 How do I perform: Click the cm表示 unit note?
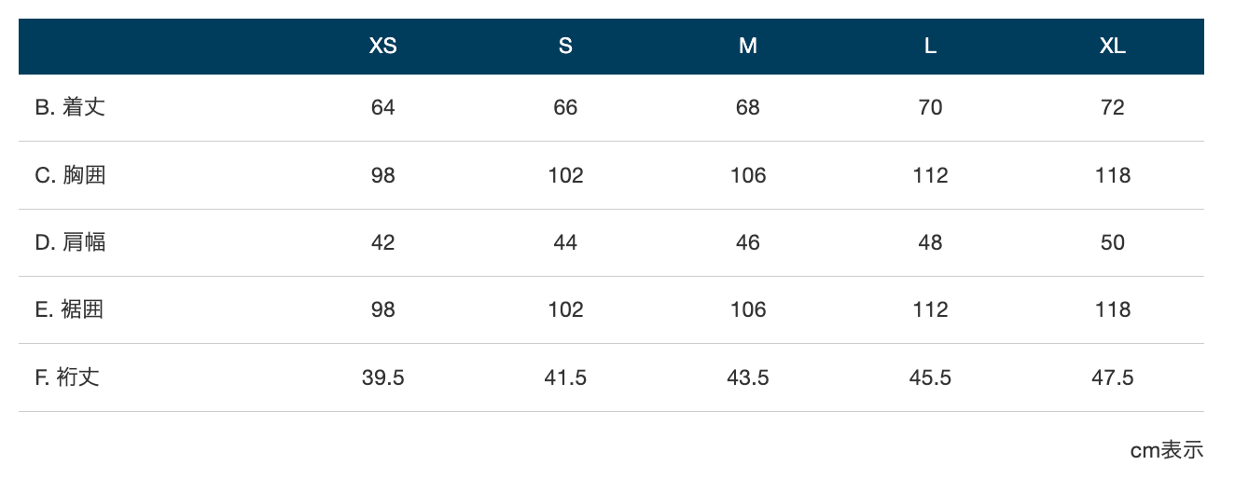coord(1167,450)
